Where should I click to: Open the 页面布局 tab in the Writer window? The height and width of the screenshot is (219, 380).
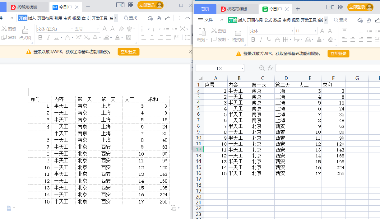point(45,18)
